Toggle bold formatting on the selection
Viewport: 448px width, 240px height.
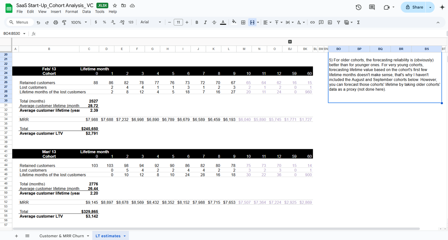[197, 22]
